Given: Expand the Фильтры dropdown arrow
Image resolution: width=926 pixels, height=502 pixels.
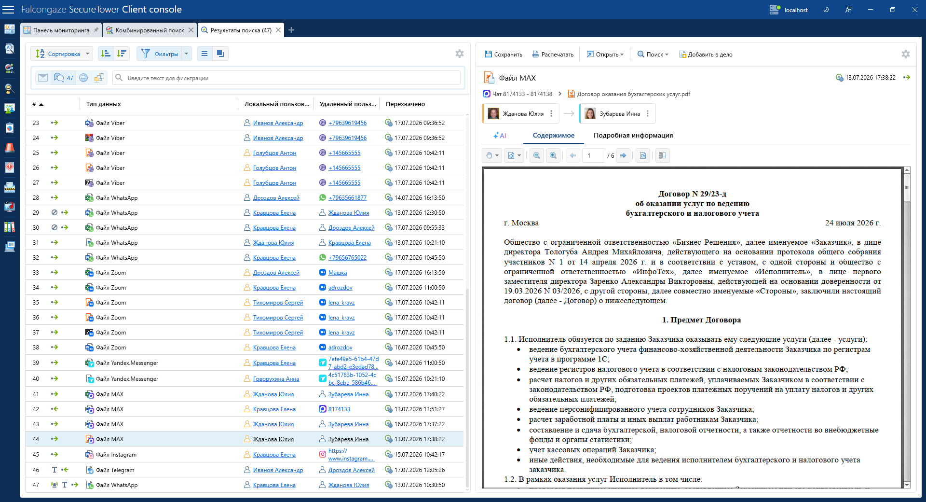Looking at the screenshot, I should tap(186, 54).
